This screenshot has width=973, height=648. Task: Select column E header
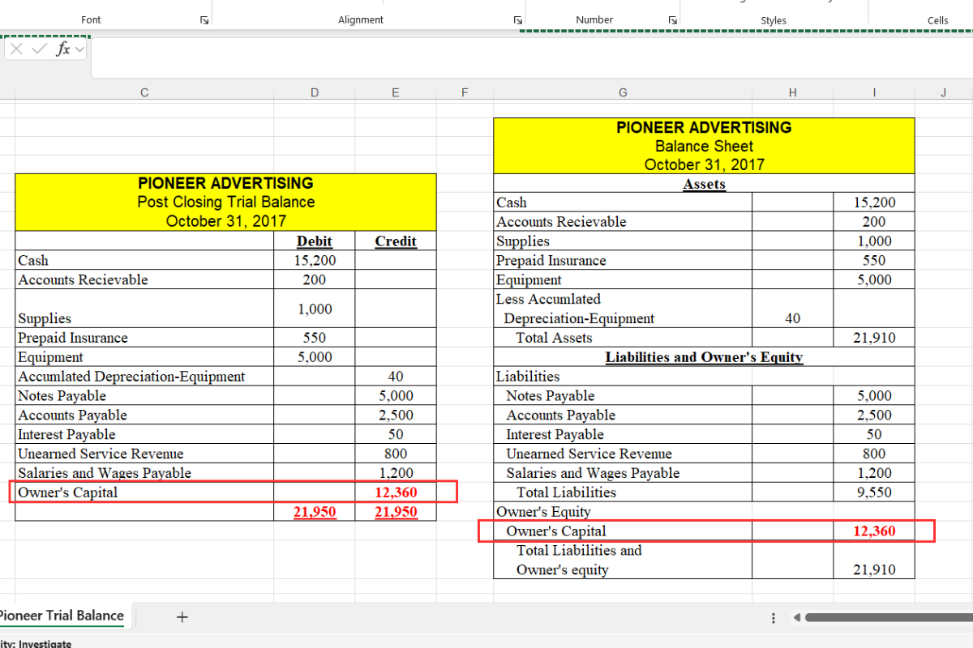(396, 92)
